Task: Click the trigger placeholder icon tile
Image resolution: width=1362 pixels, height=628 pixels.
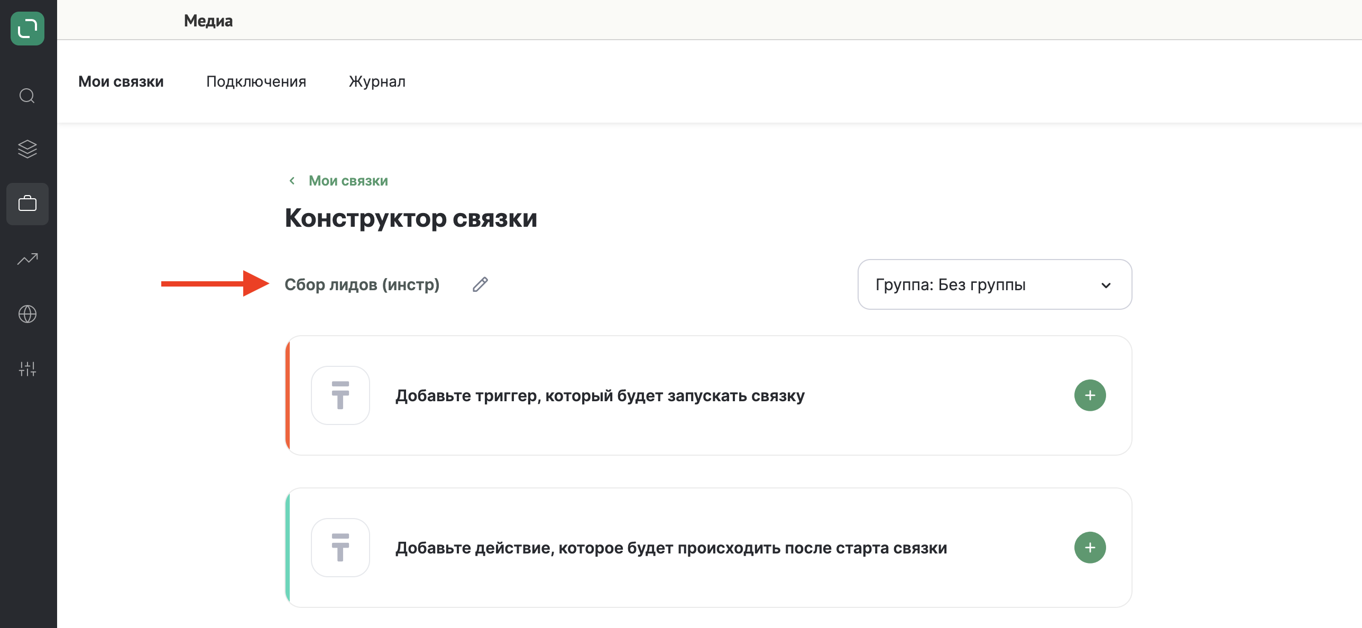Action: click(x=340, y=395)
